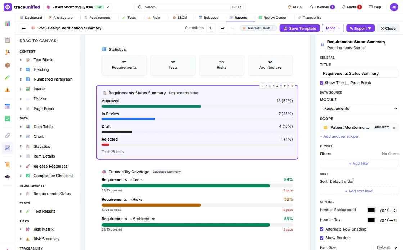Click Add sort level button

click(x=359, y=191)
